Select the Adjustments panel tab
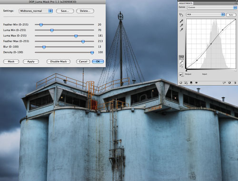This screenshot has width=238, height=181. pyautogui.click(x=186, y=3)
